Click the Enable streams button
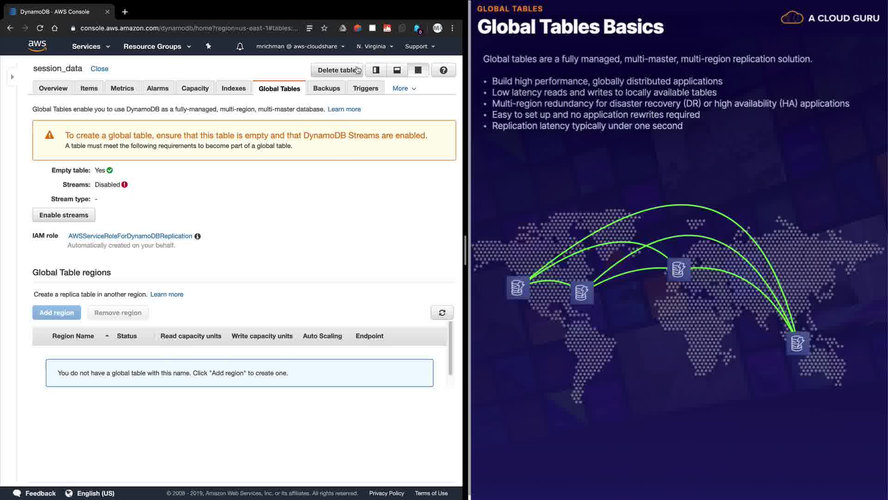The image size is (888, 500). [x=63, y=215]
